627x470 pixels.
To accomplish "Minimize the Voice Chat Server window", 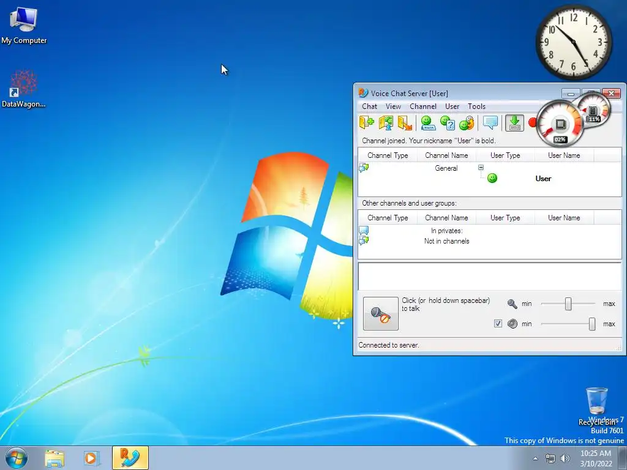I will click(571, 94).
